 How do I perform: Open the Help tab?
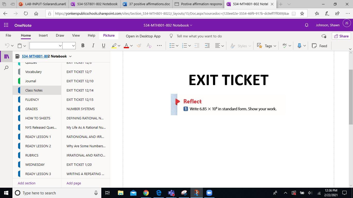point(91,35)
